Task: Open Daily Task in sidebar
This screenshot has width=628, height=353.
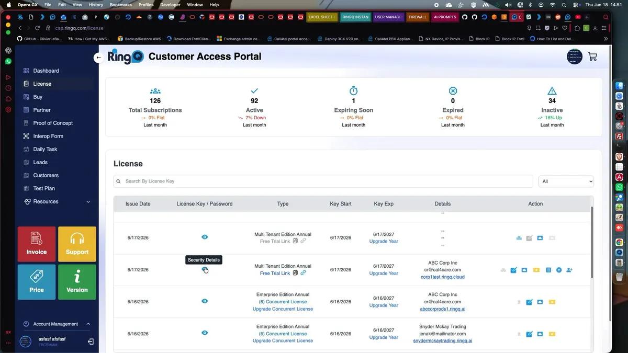Action: point(45,149)
